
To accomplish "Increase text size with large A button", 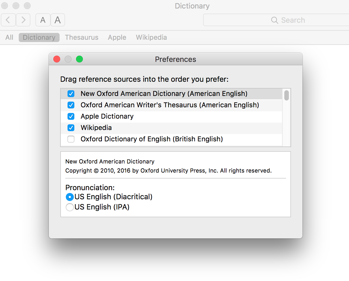I will point(58,20).
